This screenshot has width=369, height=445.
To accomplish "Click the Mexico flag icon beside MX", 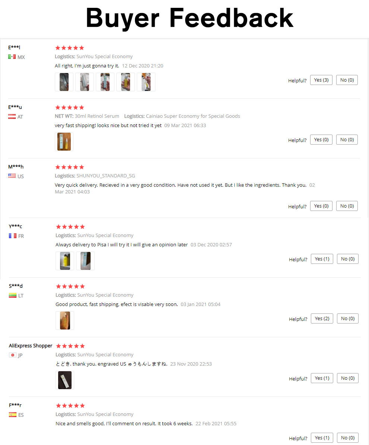I will point(12,57).
